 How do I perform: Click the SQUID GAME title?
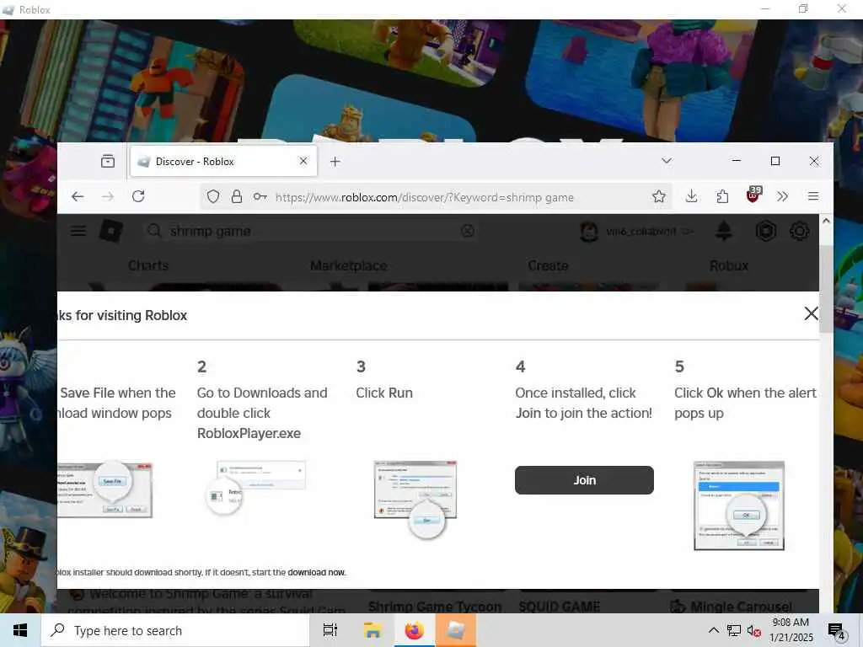click(560, 607)
